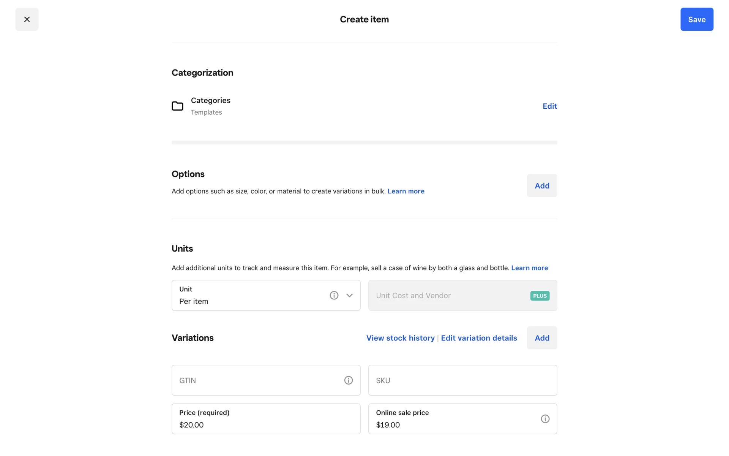The height and width of the screenshot is (456, 729).
Task: Click the GTIN info icon
Action: 348,380
